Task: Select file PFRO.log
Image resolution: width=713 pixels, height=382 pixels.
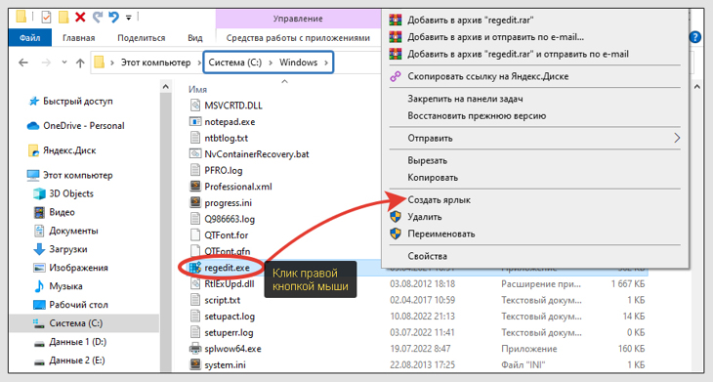Action: point(224,170)
